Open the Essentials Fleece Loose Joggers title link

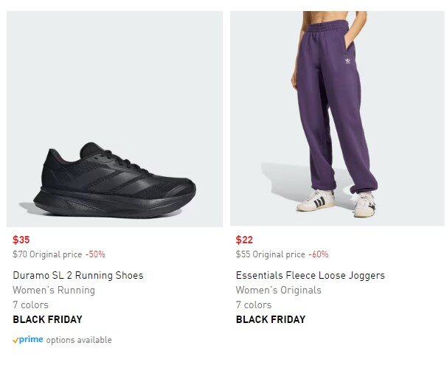310,276
